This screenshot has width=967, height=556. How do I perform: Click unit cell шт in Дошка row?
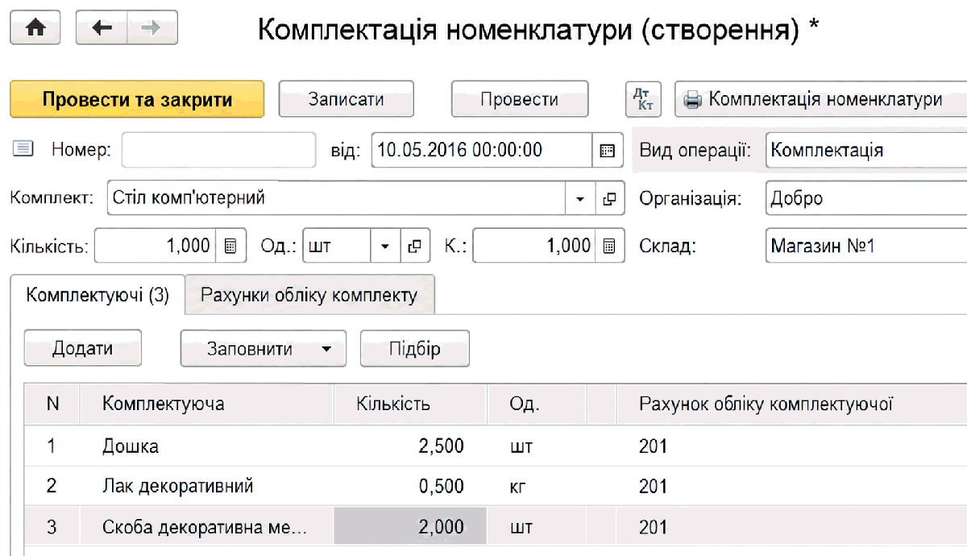point(537,446)
